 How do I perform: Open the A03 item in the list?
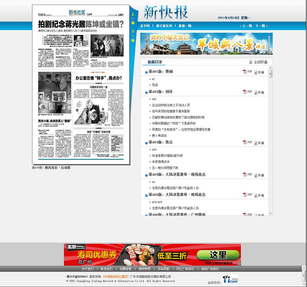click(x=154, y=149)
